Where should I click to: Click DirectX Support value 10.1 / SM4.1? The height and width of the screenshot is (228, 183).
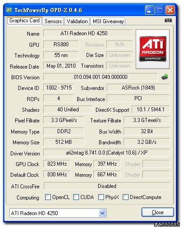pyautogui.click(x=150, y=110)
